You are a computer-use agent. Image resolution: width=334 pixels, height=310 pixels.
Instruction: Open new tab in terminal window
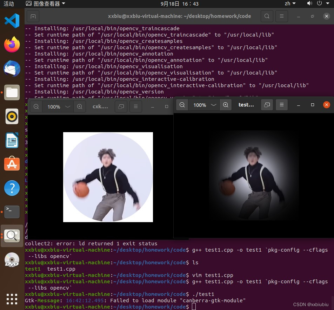pyautogui.click(x=33, y=16)
